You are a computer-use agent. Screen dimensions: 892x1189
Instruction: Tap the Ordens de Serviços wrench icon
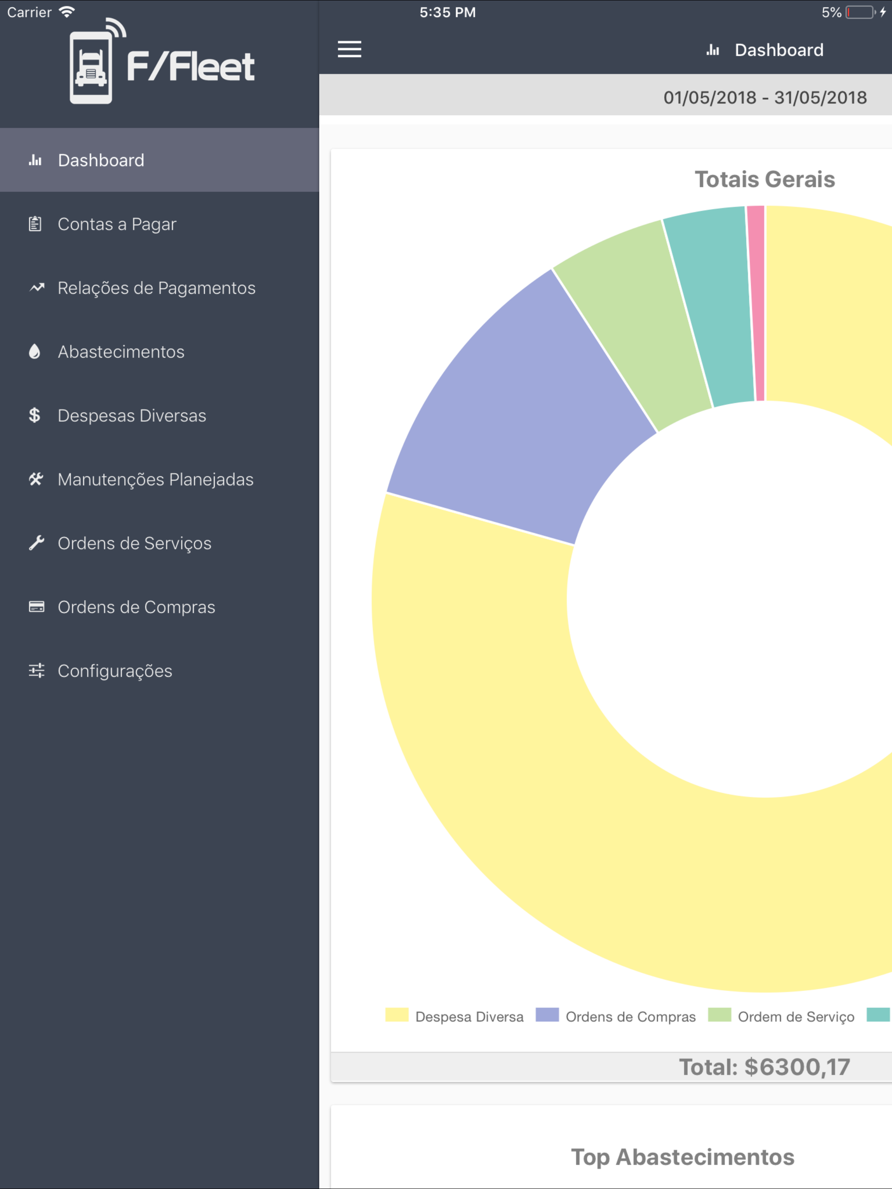coord(36,543)
